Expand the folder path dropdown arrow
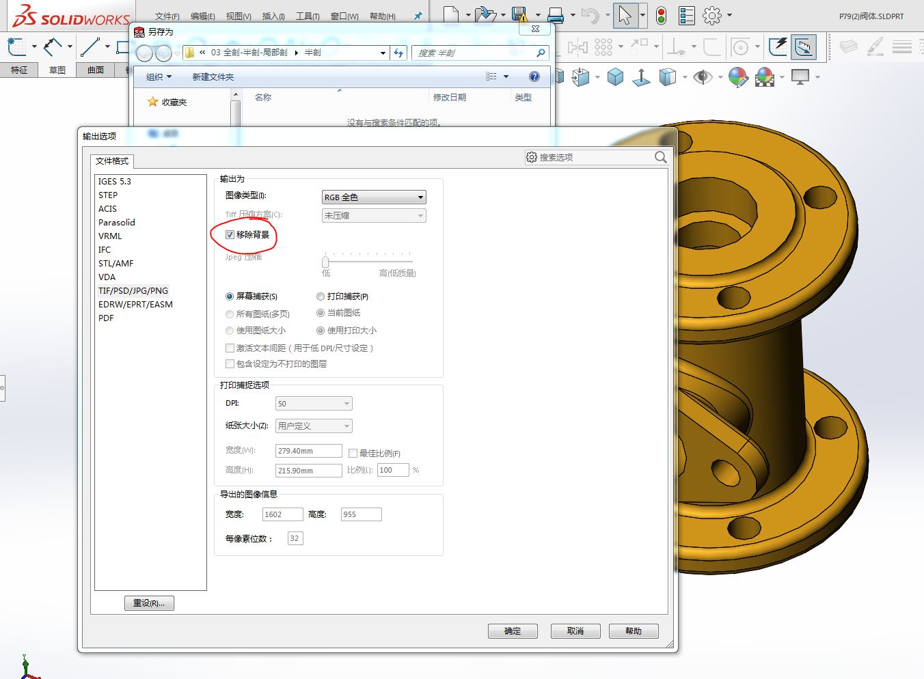The height and width of the screenshot is (679, 924). click(x=383, y=53)
